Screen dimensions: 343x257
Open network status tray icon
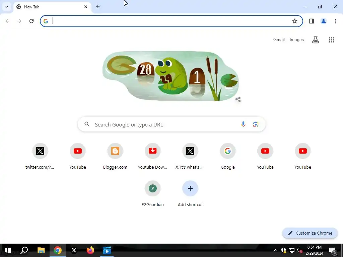292,250
